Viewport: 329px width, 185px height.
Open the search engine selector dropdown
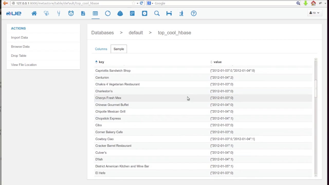coord(150,3)
